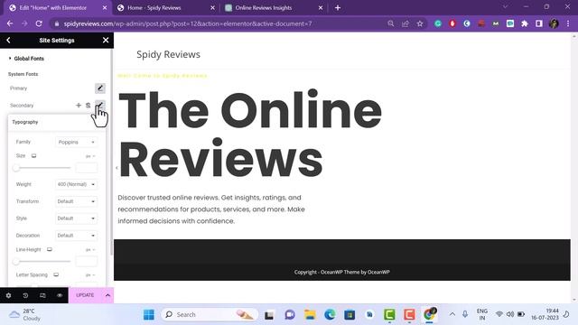Select the Welcome to Spidy Reviews subheading
Image resolution: width=578 pixels, height=325 pixels.
coord(163,76)
